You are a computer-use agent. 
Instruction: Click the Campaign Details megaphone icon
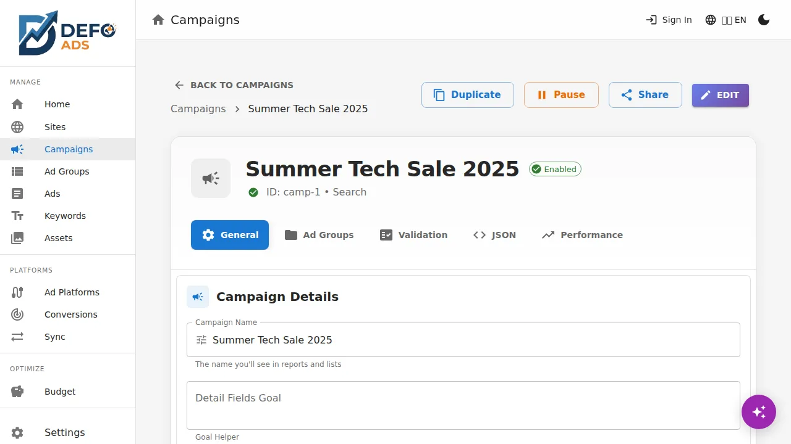point(198,297)
